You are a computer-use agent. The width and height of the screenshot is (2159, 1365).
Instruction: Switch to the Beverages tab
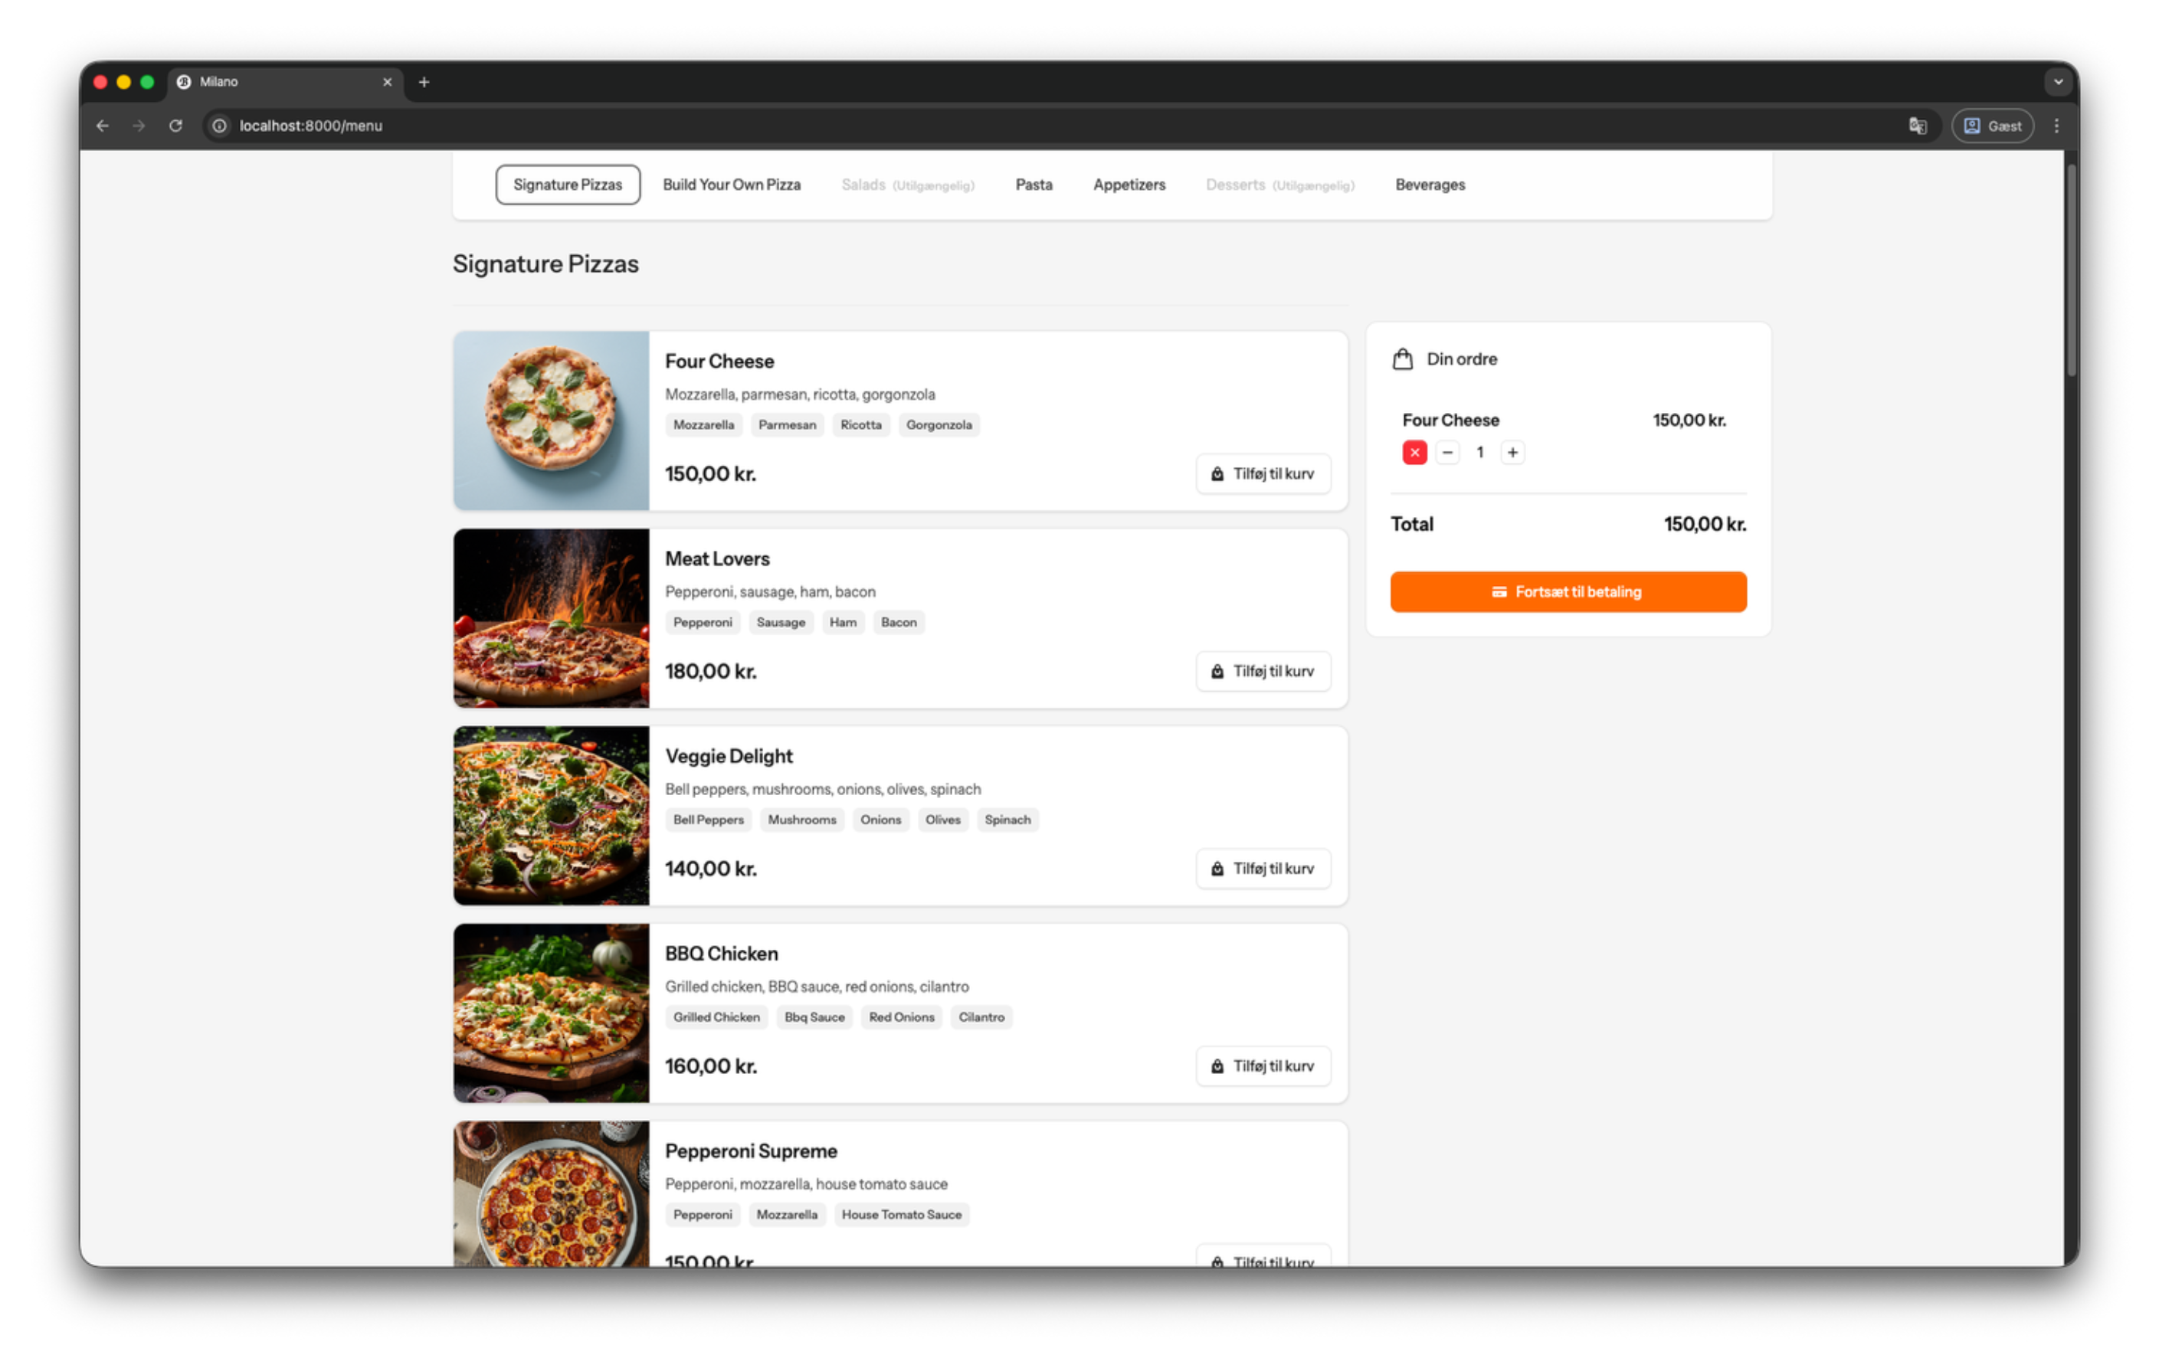[x=1430, y=185]
